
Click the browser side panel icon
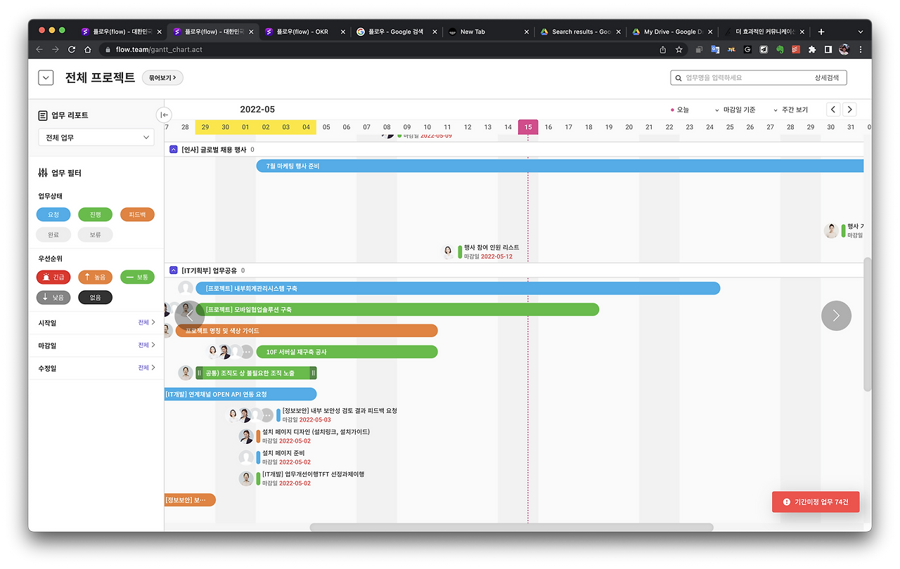tap(828, 50)
